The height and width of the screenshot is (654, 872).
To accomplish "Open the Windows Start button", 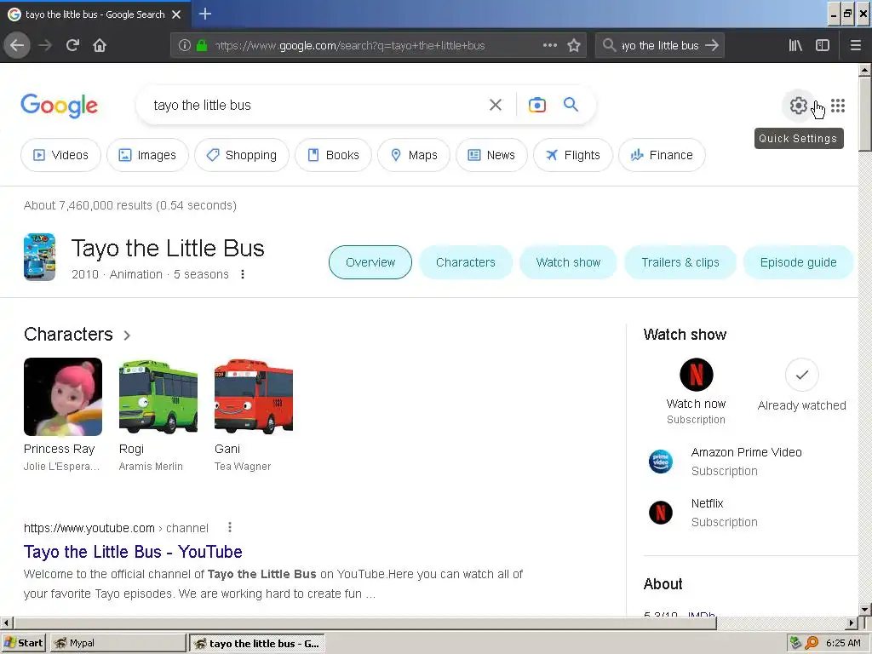I will (23, 643).
